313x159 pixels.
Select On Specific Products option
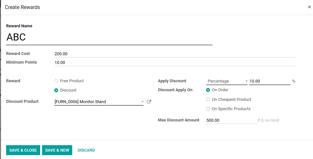click(x=208, y=109)
